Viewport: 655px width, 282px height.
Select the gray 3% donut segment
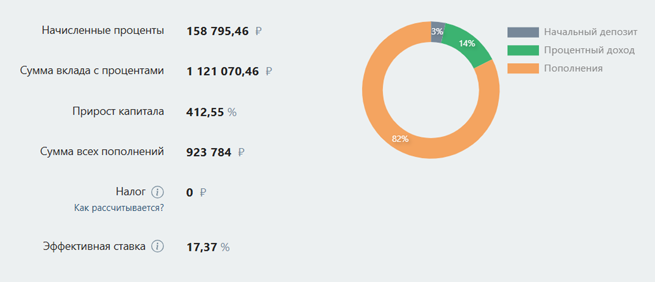pyautogui.click(x=437, y=31)
